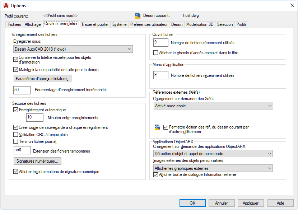Screen dimensions: 298x210
Task: Click the incremental save percentage field
Action: point(22,90)
